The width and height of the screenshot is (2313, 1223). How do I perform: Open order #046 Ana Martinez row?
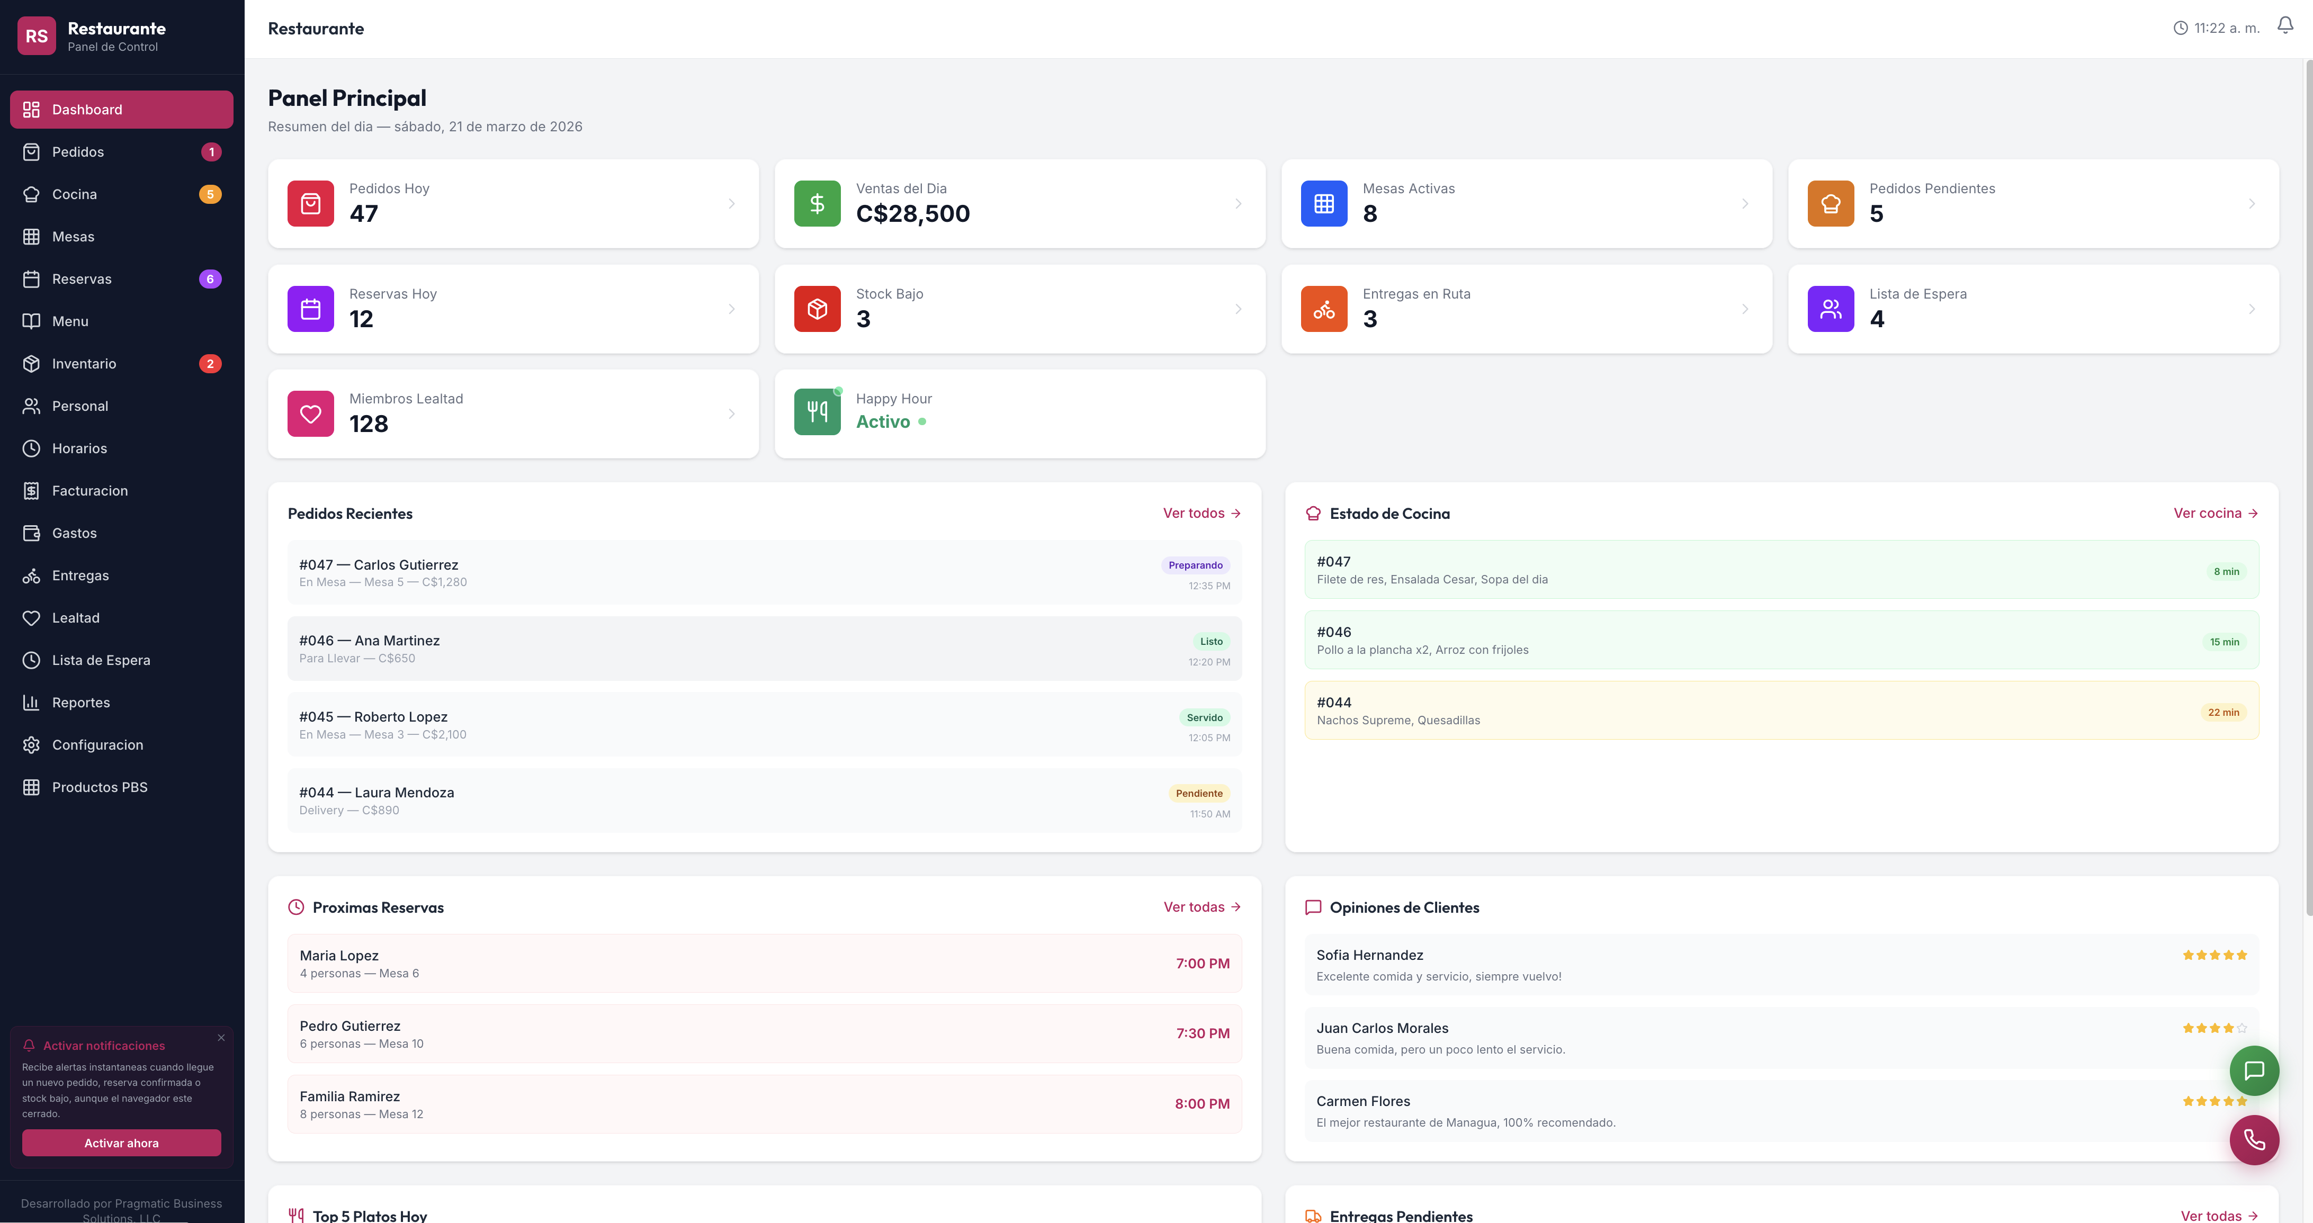[764, 649]
